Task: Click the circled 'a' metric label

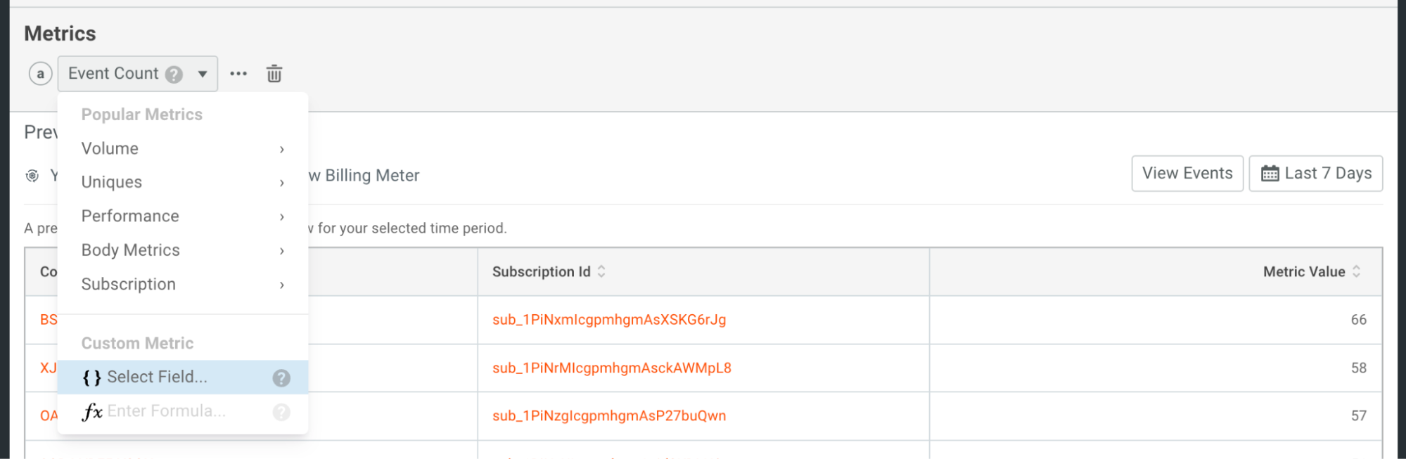Action: 41,74
